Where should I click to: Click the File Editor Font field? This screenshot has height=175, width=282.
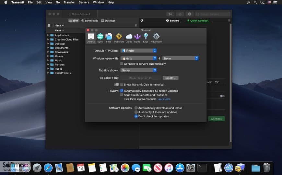pyautogui.click(x=141, y=78)
